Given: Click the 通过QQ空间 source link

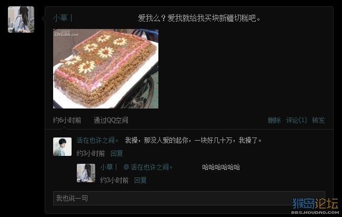Looking at the screenshot, I should (111, 120).
